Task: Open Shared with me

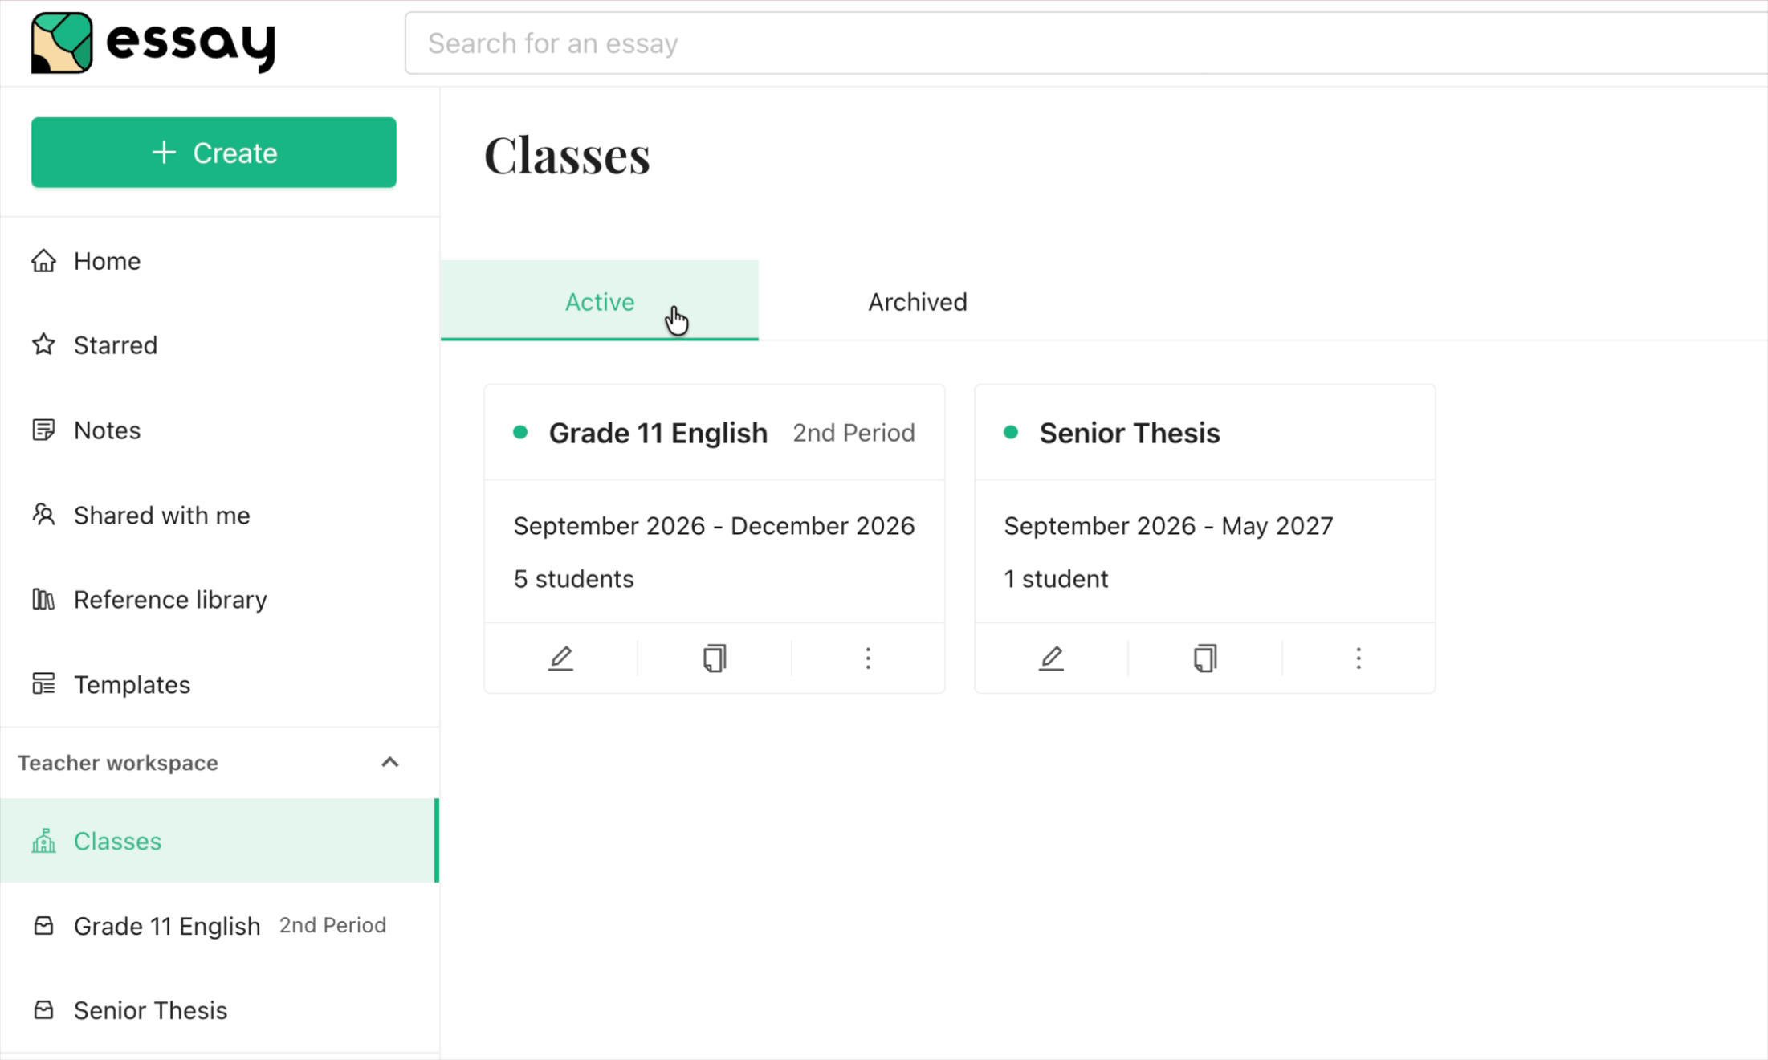Action: point(219,515)
